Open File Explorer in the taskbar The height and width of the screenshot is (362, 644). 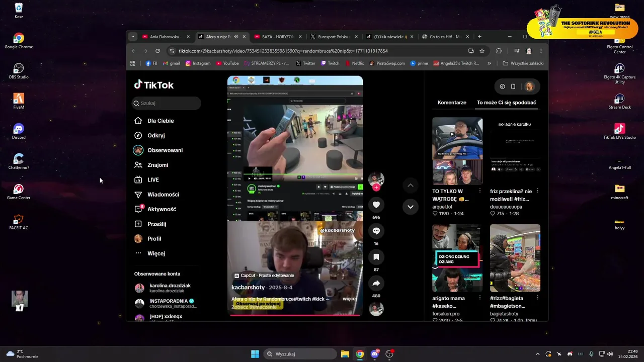click(x=345, y=354)
